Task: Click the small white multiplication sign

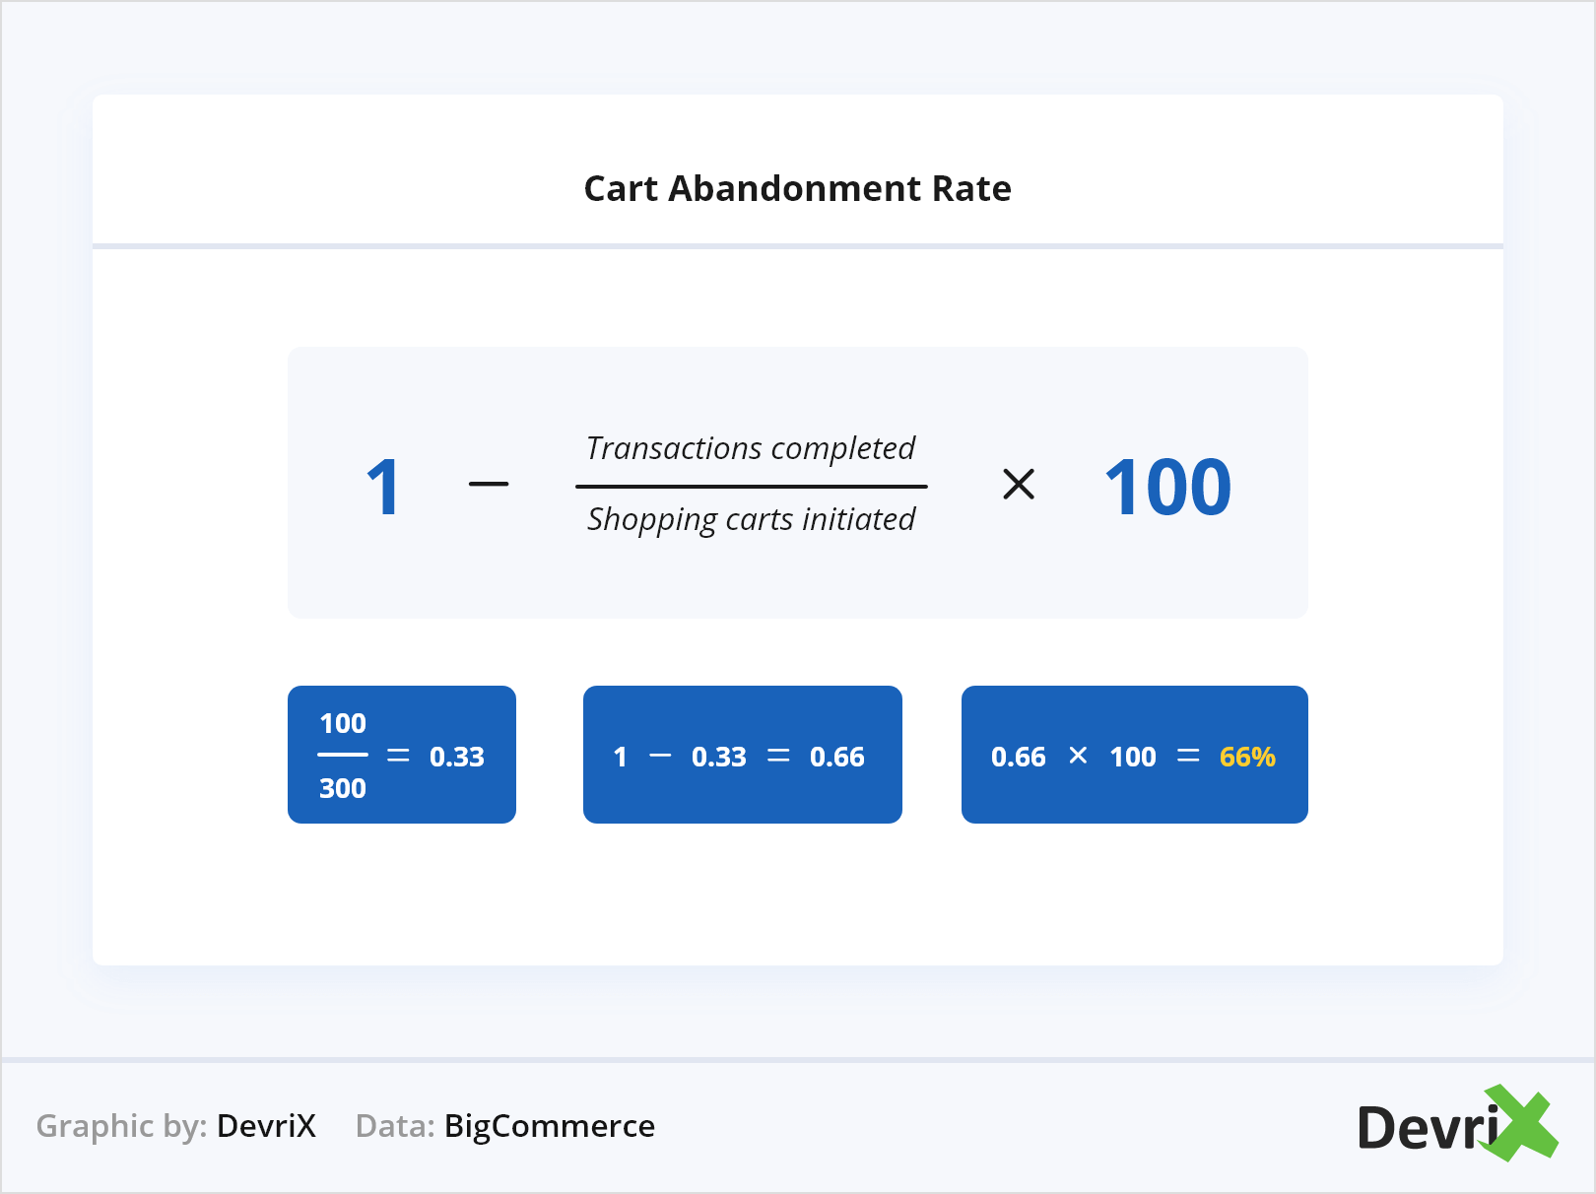Action: (1078, 756)
